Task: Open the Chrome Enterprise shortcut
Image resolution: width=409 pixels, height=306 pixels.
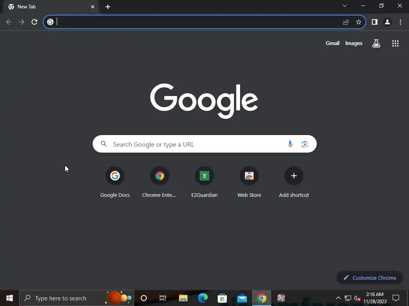Action: (x=159, y=182)
